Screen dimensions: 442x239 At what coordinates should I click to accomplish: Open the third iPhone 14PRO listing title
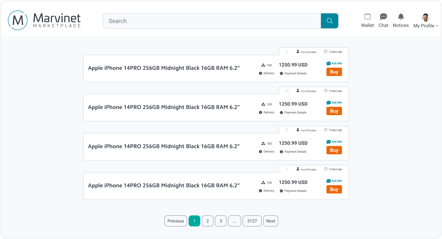click(x=164, y=146)
